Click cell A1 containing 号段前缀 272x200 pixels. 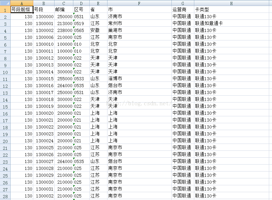[x=22, y=9]
